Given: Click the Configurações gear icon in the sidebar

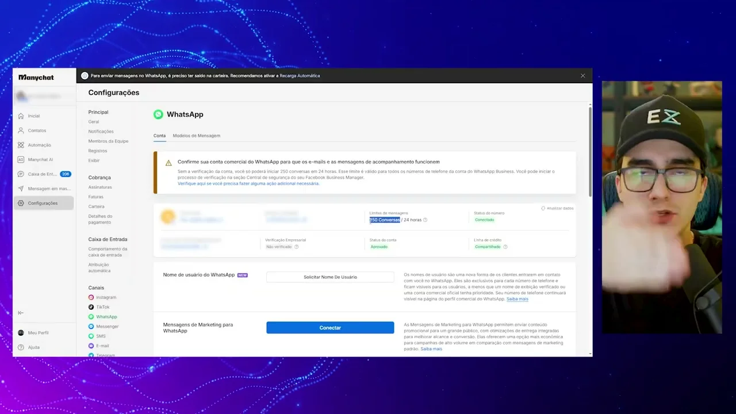Looking at the screenshot, I should 21,203.
